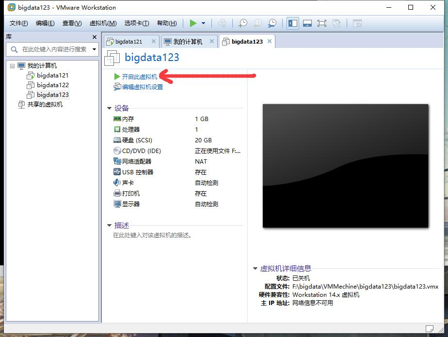Switch to the 我的计算机 tab
Viewport: 448px width, 337px height.
click(x=188, y=42)
